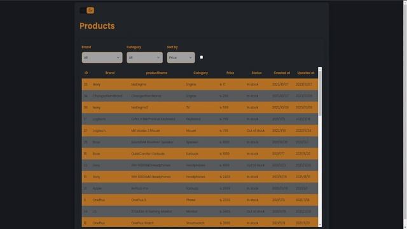Click the Sort by label
407x229 pixels.
pos(172,47)
